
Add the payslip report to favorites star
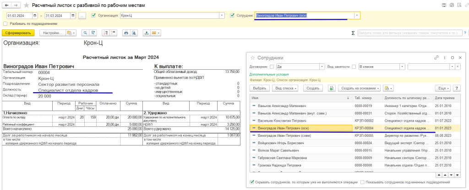pyautogui.click(x=26, y=6)
